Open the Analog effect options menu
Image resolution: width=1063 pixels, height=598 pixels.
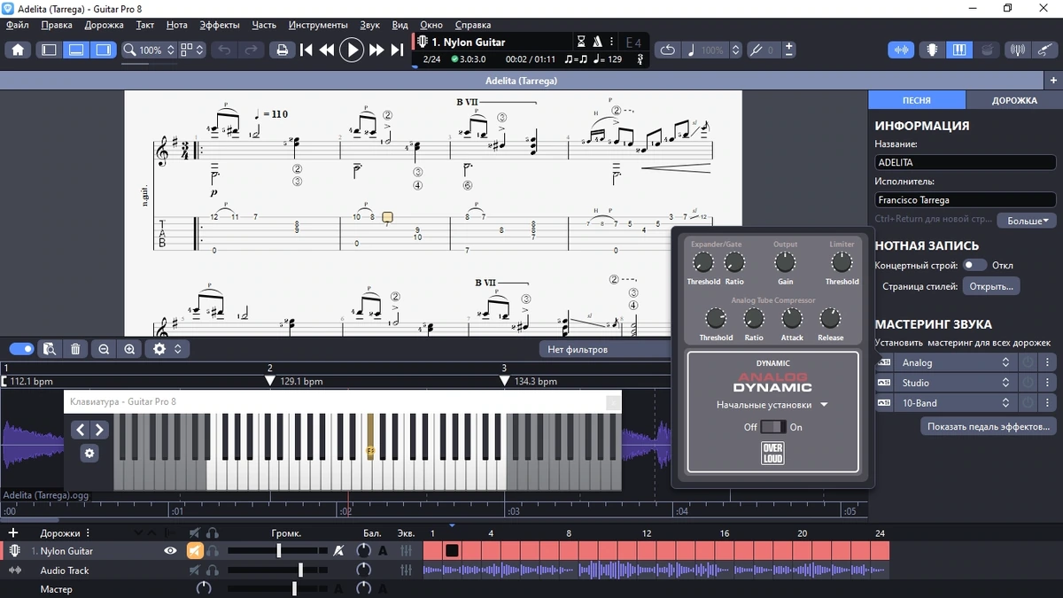click(1047, 362)
